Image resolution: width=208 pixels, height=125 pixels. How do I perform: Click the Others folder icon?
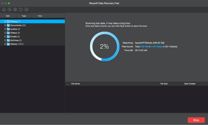(x=8, y=44)
